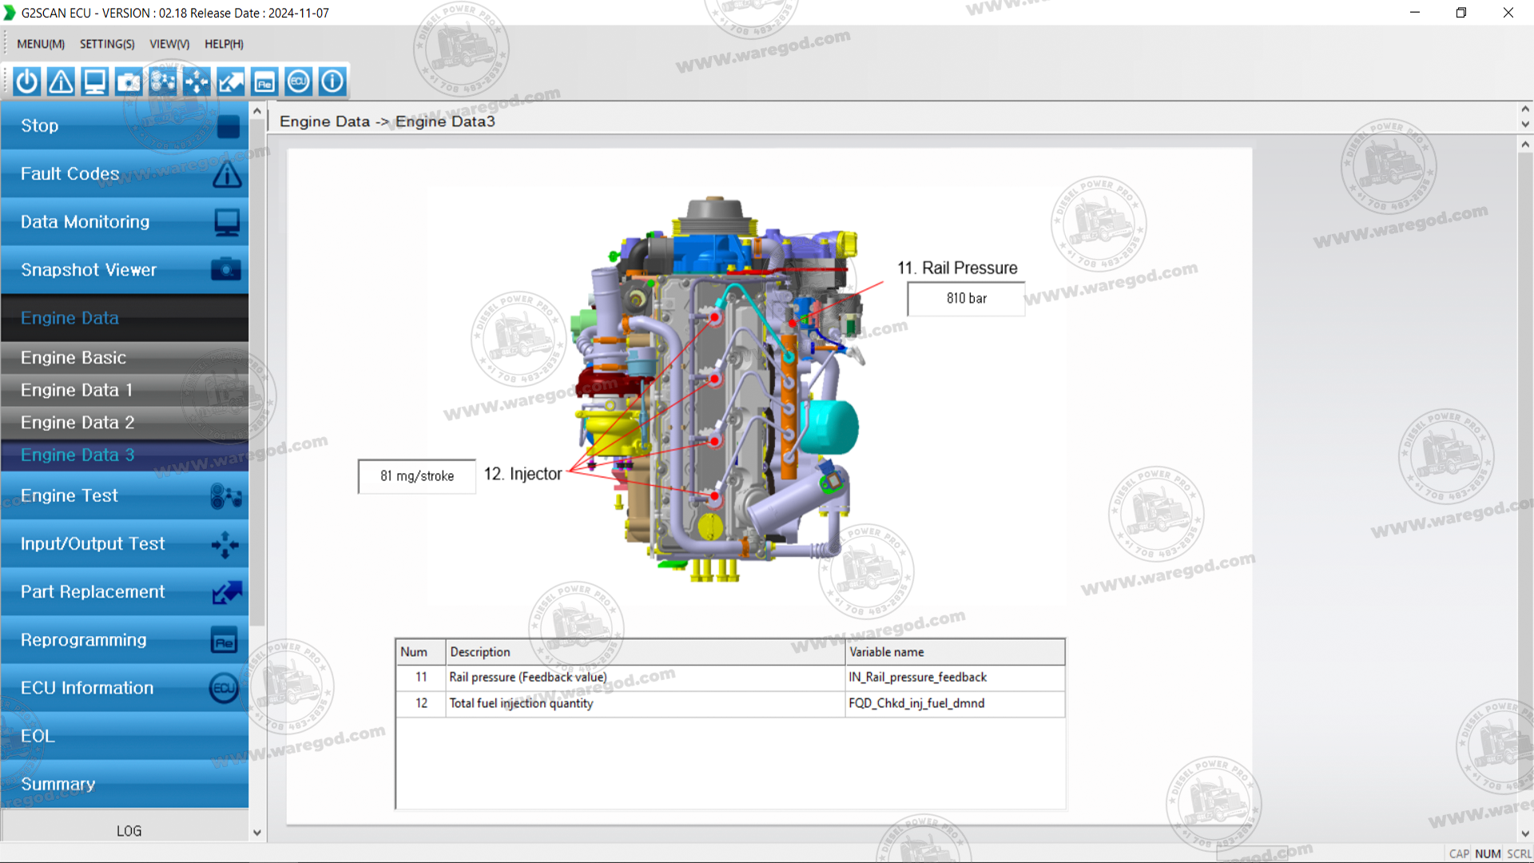The height and width of the screenshot is (863, 1534).
Task: Select Engine Basic in sidebar
Action: click(x=124, y=358)
